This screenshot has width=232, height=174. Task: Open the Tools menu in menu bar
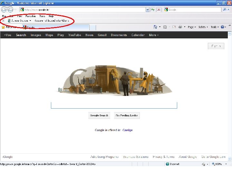pos(42,16)
